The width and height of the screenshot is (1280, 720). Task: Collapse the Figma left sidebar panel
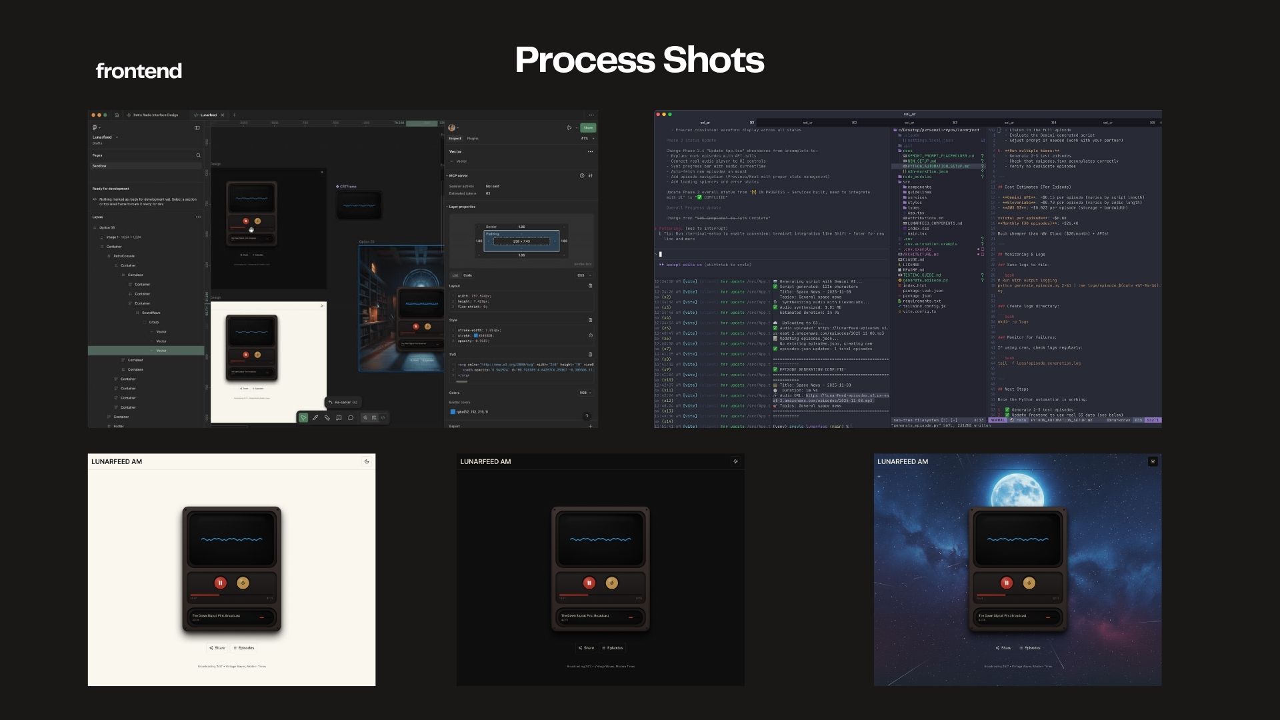point(197,127)
